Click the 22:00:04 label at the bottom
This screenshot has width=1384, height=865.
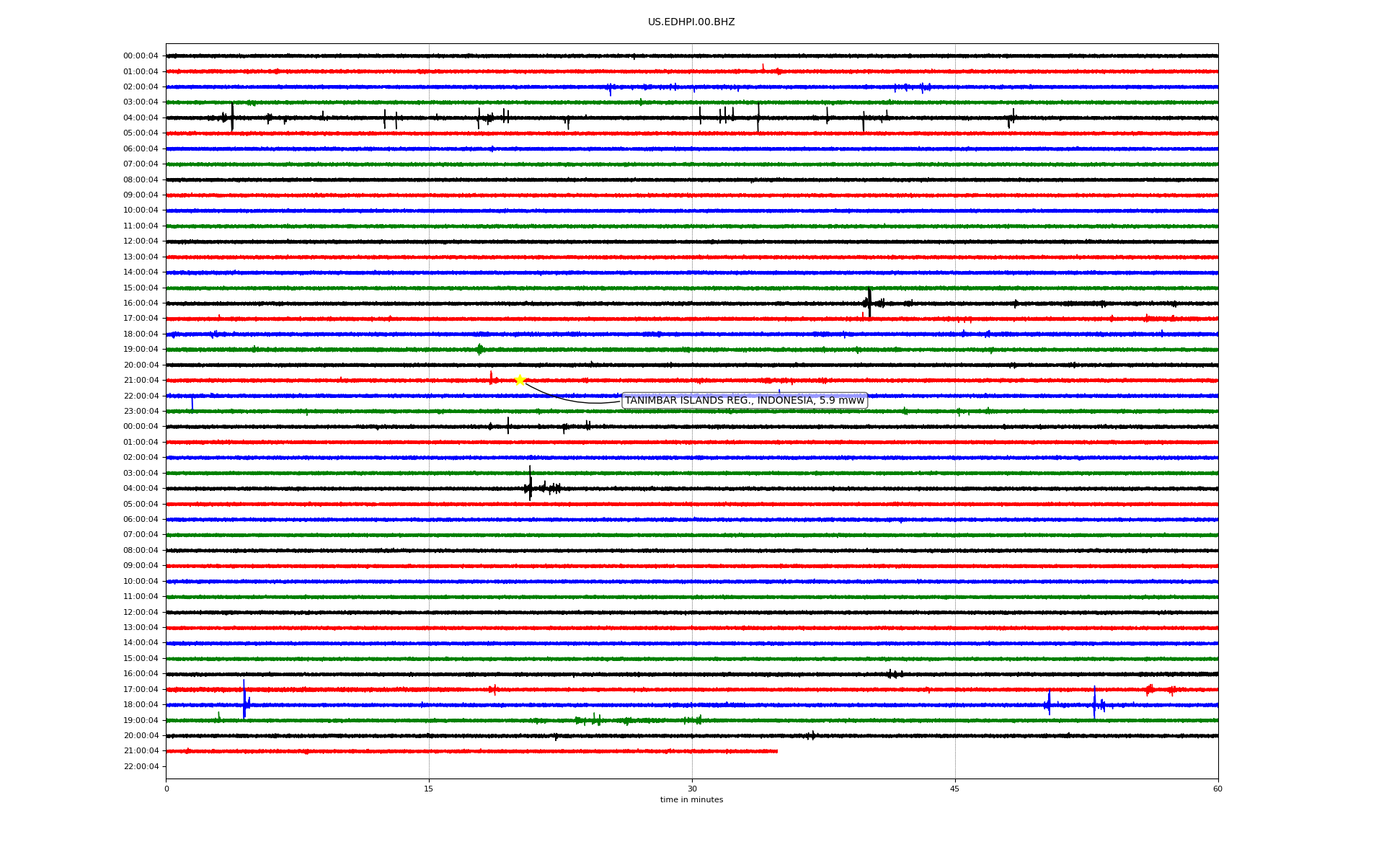(141, 767)
